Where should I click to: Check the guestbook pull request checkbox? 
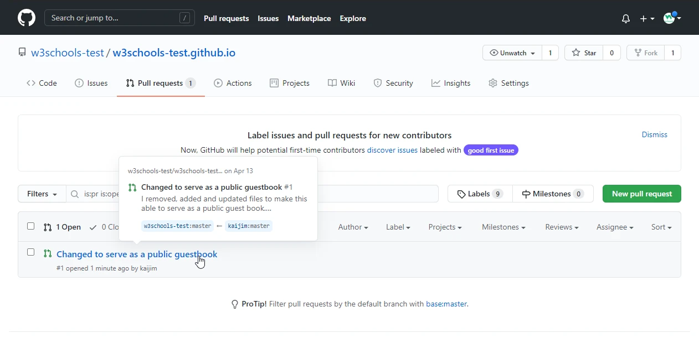(31, 252)
